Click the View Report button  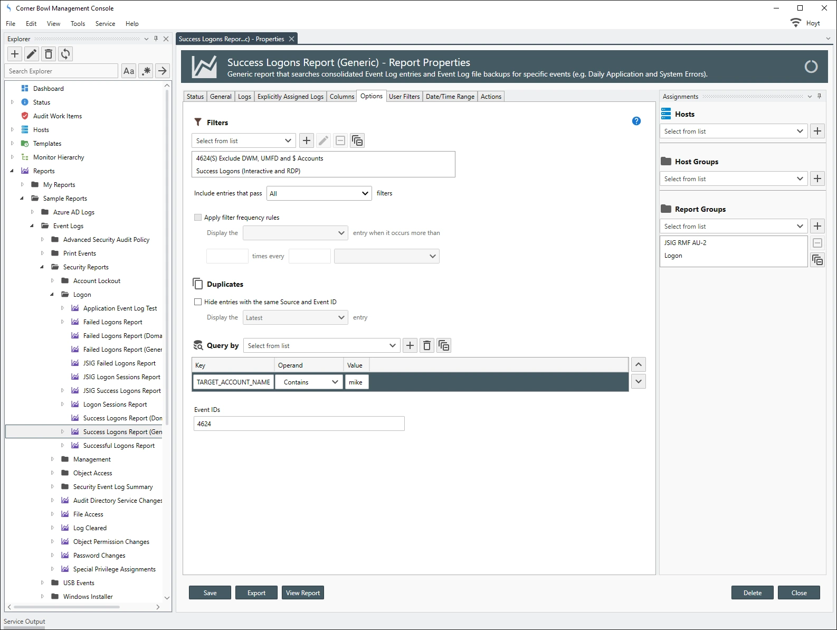coord(303,593)
